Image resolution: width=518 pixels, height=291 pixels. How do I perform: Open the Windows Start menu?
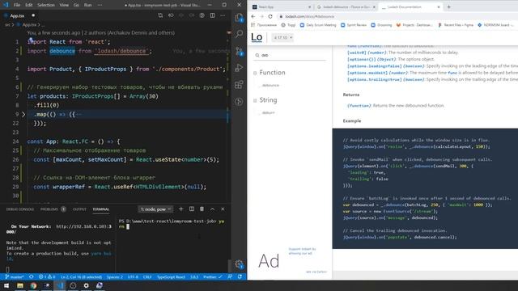[x=6, y=285]
